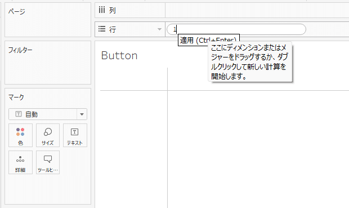Select the sheet title Button
The width and height of the screenshot is (349, 208).
[x=119, y=55]
